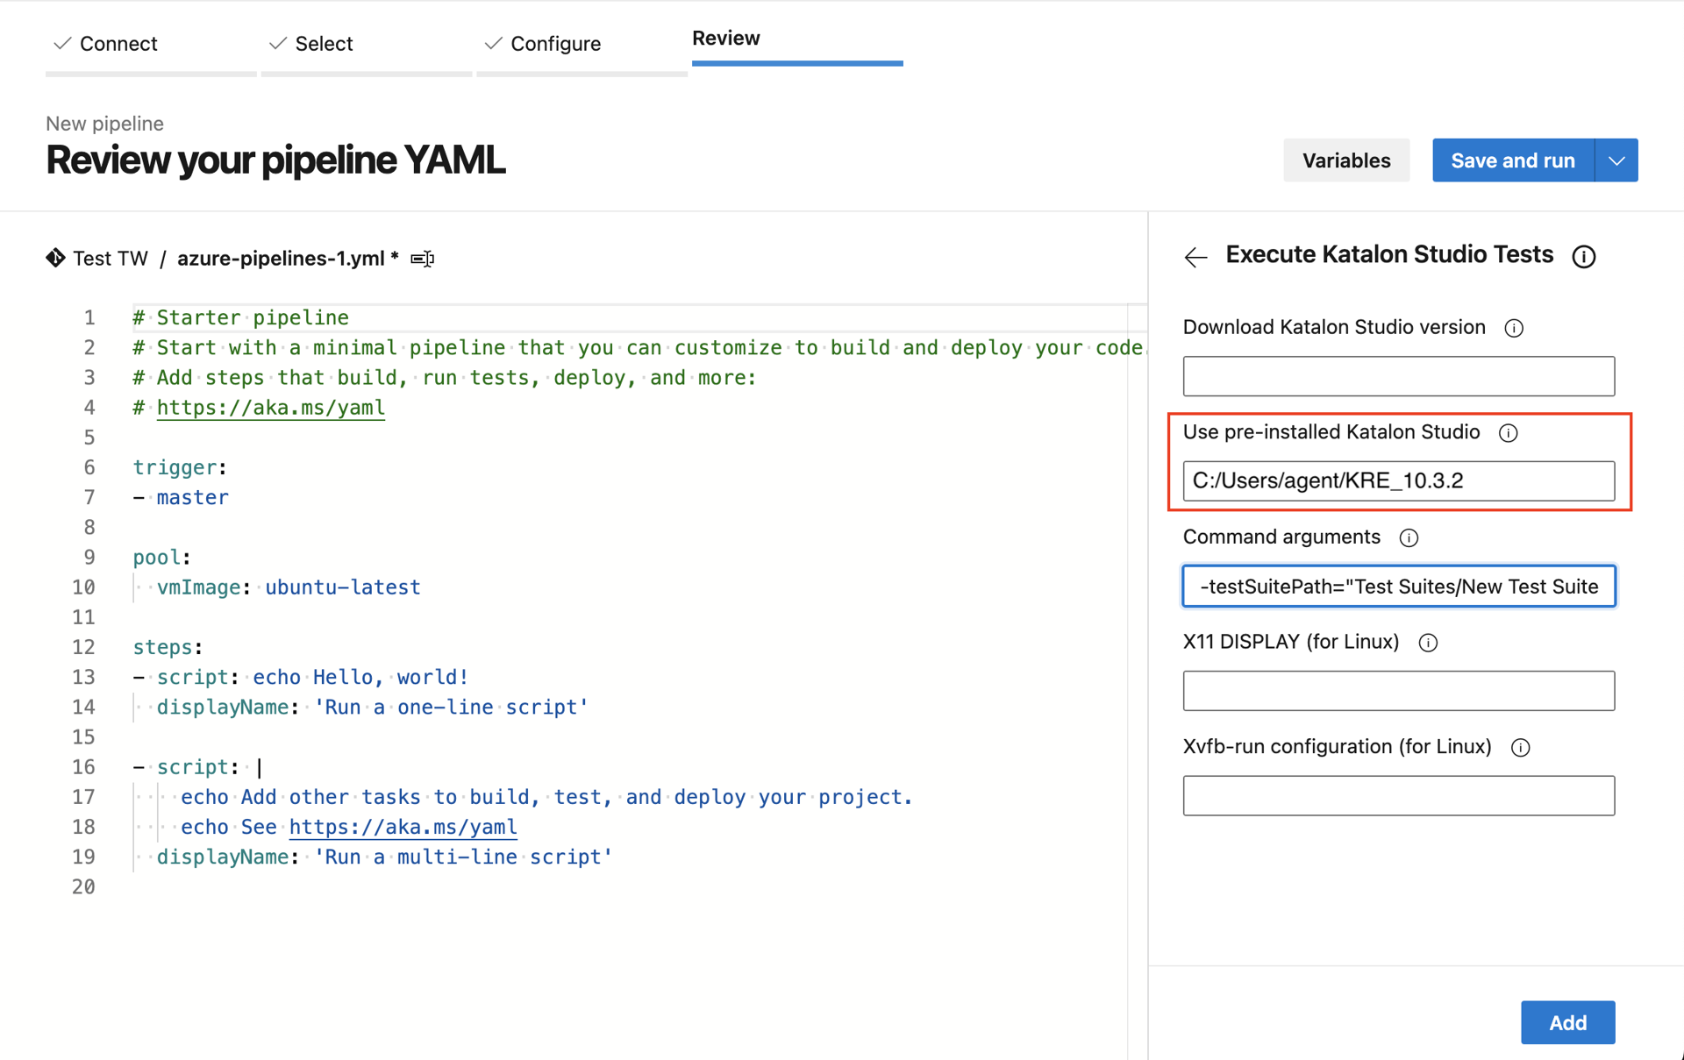Return to the Select step
Screen dimensions: 1684x1060
325,43
